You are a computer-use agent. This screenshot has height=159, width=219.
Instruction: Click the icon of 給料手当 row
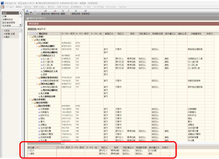(39, 115)
